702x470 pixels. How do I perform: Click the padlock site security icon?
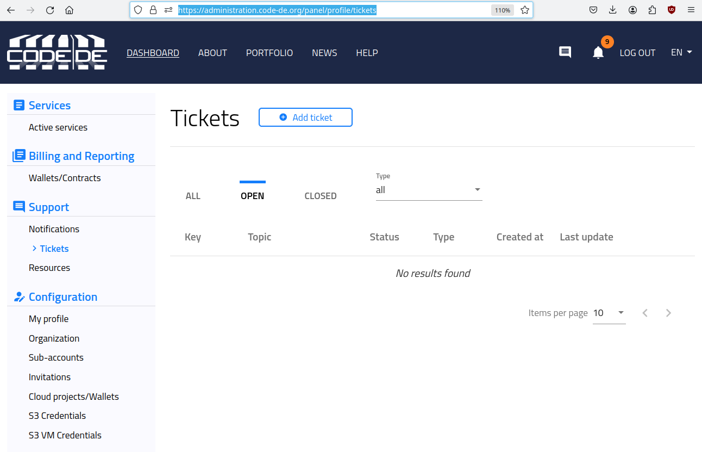(x=153, y=10)
